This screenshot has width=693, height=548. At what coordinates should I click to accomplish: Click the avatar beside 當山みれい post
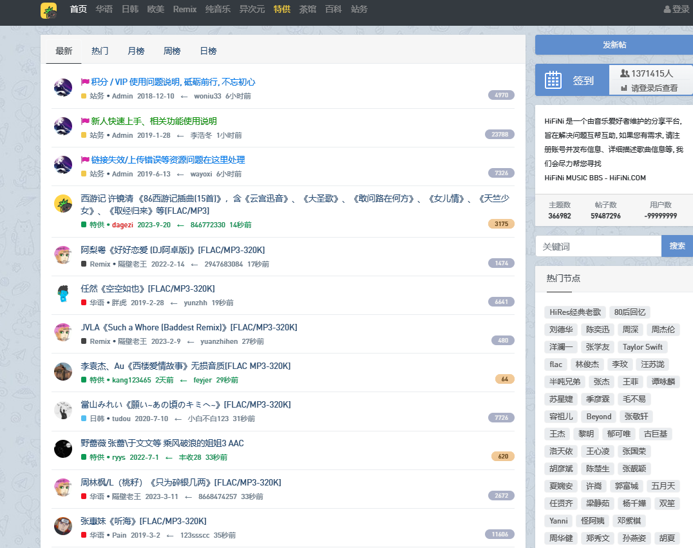pyautogui.click(x=62, y=410)
